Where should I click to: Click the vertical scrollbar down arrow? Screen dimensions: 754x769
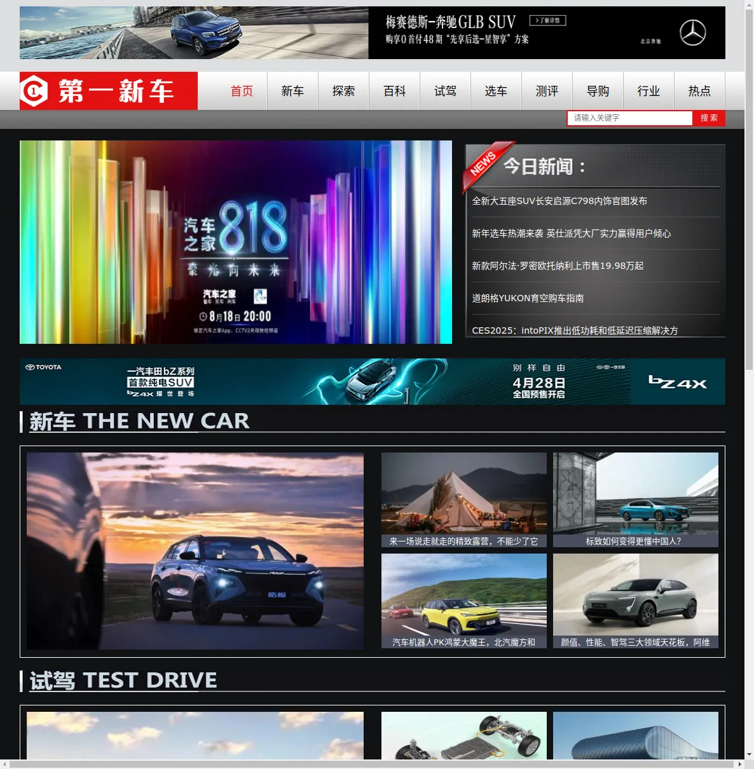(749, 754)
